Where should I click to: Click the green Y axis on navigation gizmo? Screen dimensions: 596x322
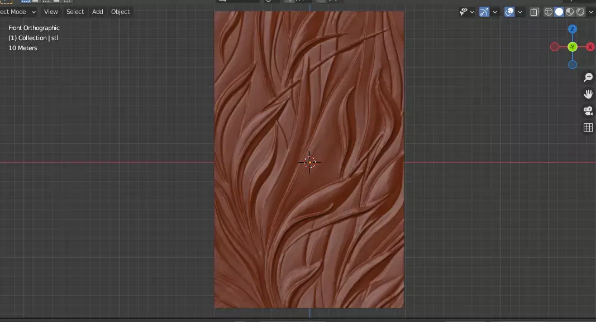pyautogui.click(x=573, y=47)
